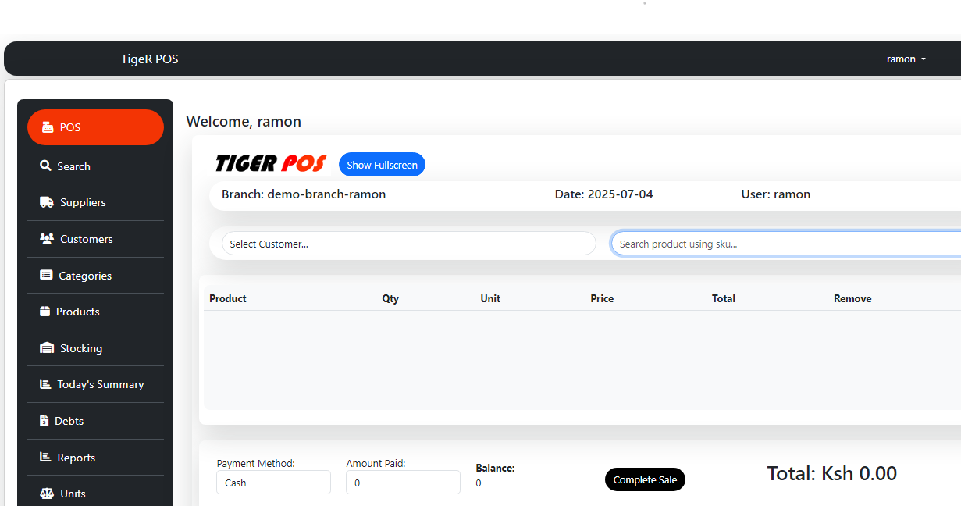Open the Select Customer dropdown
The width and height of the screenshot is (961, 506).
pos(408,244)
